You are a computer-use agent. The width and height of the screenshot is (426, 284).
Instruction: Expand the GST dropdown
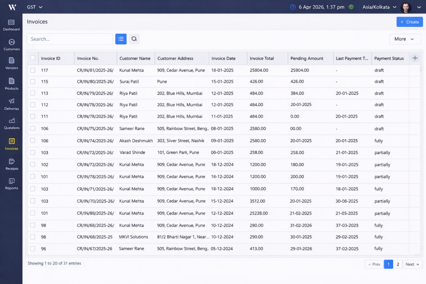pyautogui.click(x=35, y=7)
